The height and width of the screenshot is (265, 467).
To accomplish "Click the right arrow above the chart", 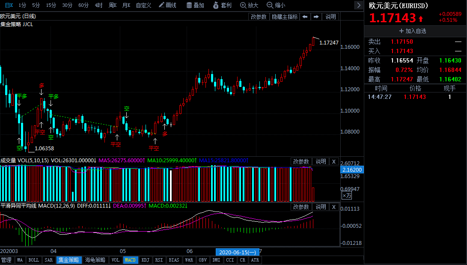I will pyautogui.click(x=316, y=17).
